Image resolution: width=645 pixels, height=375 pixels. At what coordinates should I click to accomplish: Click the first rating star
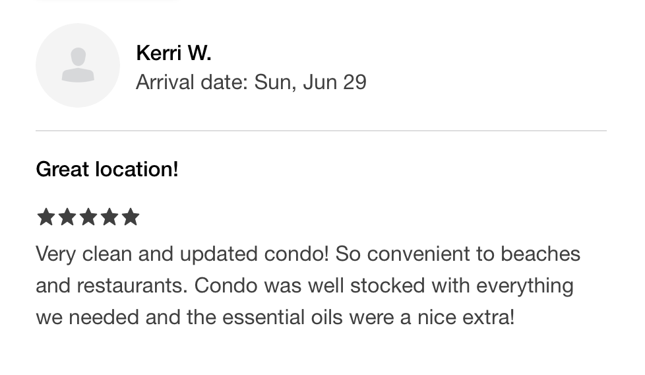(x=46, y=217)
